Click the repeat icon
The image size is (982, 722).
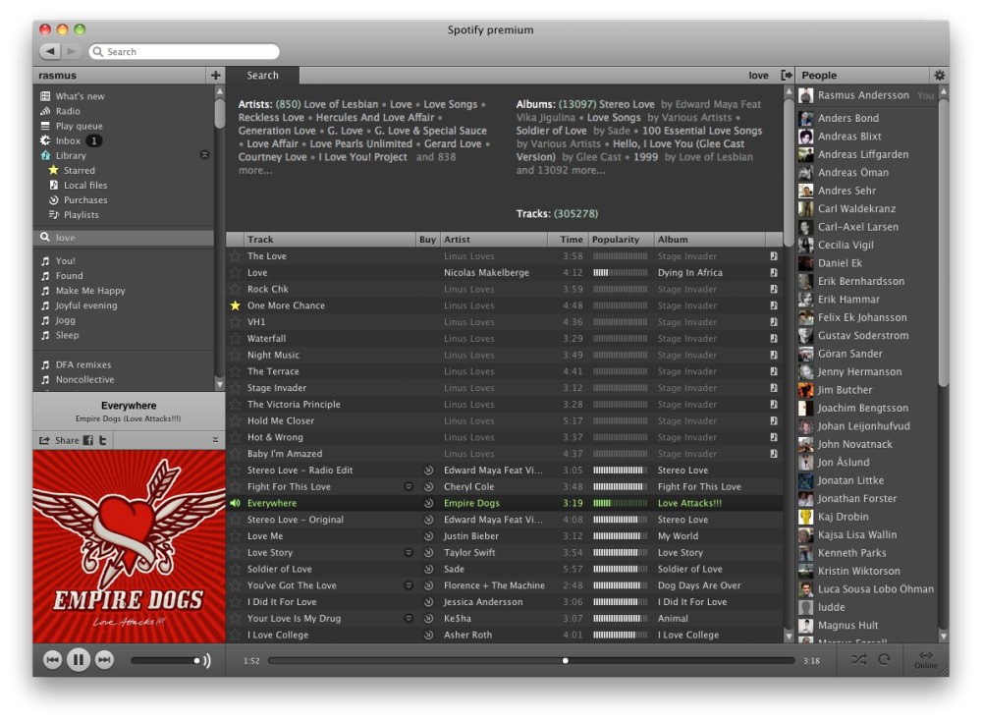coord(885,660)
